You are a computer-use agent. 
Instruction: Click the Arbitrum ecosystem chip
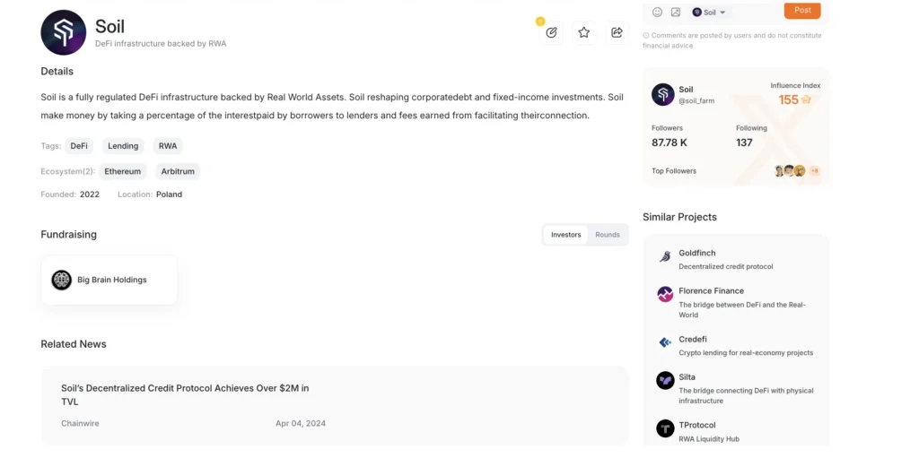click(x=178, y=171)
